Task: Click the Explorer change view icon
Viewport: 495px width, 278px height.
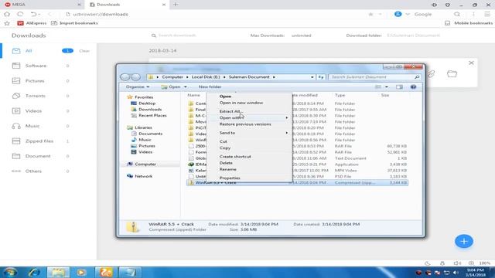Action: (378, 87)
